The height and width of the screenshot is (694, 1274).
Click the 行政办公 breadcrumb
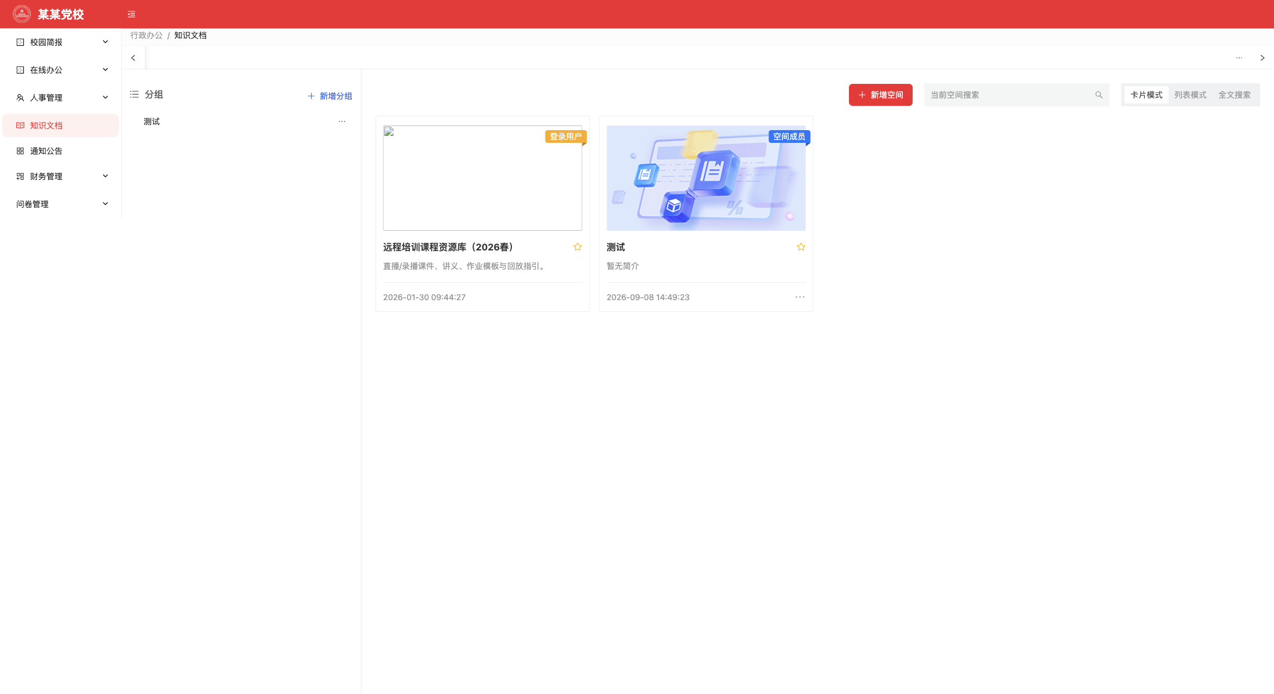point(147,35)
